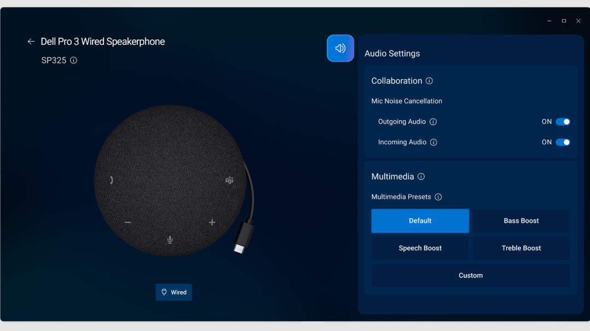
Task: Click the Teams button on speakerphone image
Action: pyautogui.click(x=229, y=181)
